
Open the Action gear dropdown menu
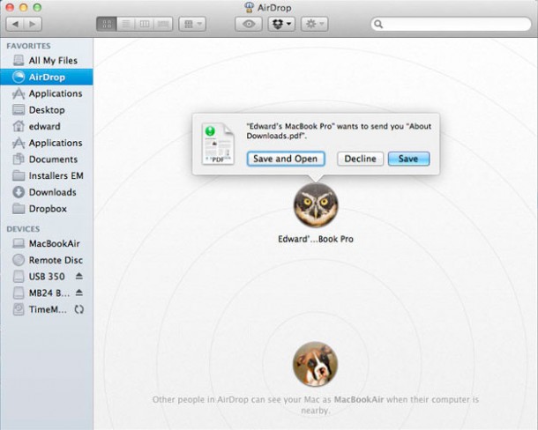[313, 24]
